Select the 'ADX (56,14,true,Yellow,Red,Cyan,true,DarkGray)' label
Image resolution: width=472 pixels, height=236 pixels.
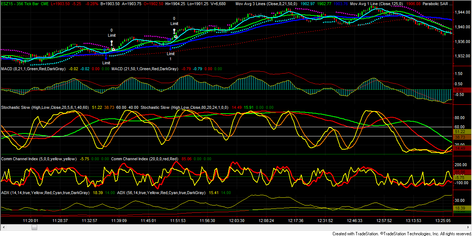pos(161,193)
